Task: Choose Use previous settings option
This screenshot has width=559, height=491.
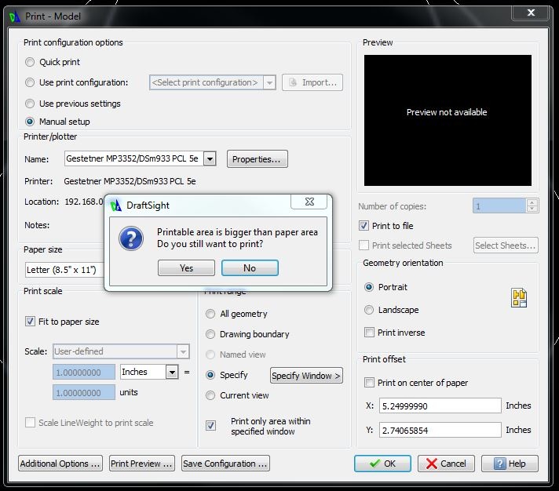Action: (30, 104)
